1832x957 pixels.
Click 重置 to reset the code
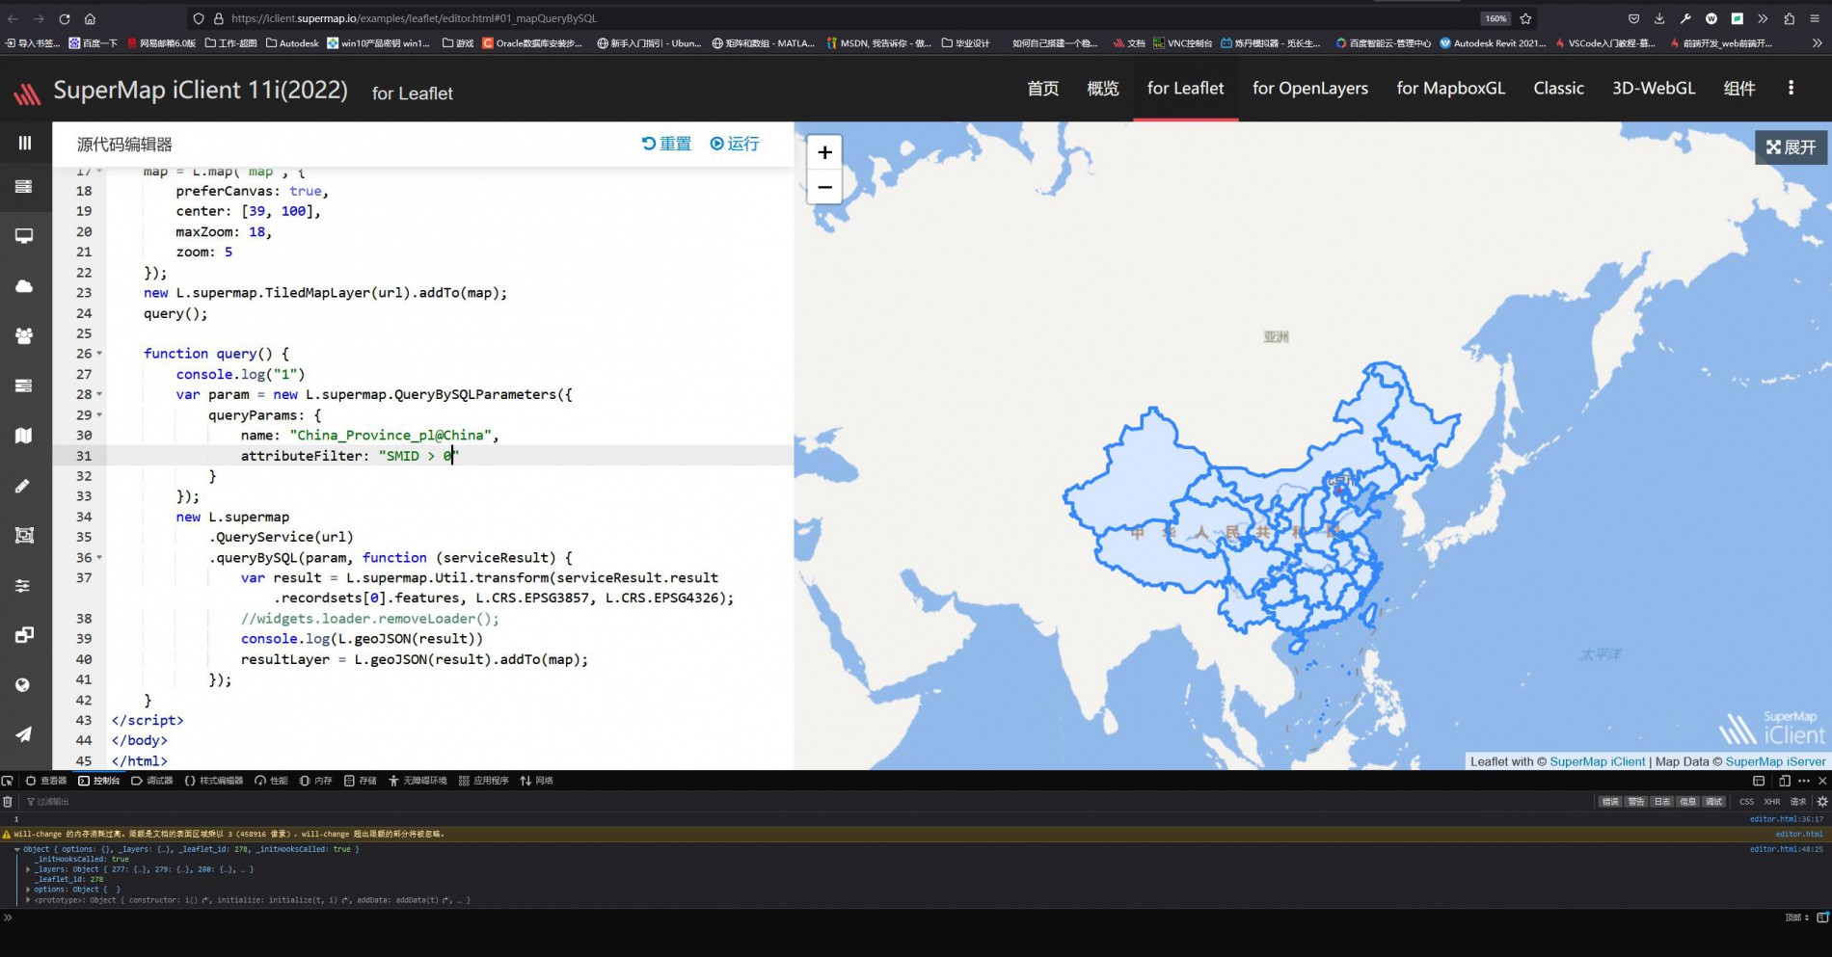[666, 144]
